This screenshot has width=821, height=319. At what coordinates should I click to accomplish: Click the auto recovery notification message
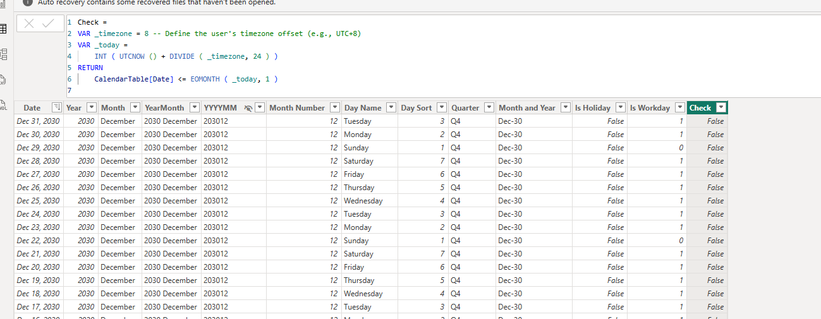tap(157, 3)
